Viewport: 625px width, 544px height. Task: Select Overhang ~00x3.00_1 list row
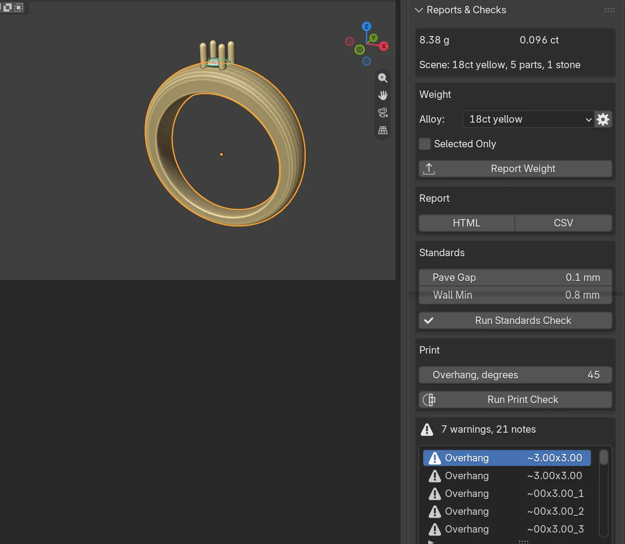pyautogui.click(x=507, y=494)
